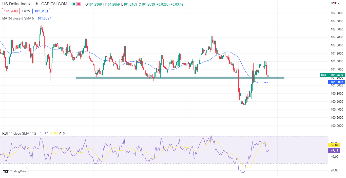The width and height of the screenshot is (346, 178).
Task: Click the second Ø icon on RSI row
Action: [x=64, y=133]
